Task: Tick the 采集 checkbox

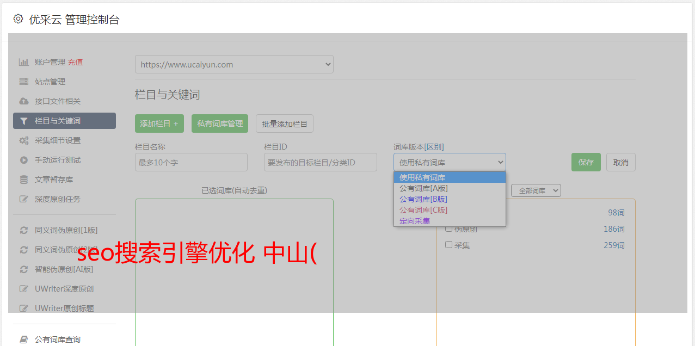Action: pyautogui.click(x=449, y=245)
